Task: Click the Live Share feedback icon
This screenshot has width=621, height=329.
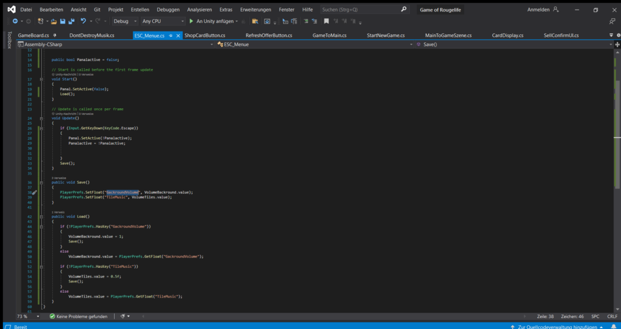Action: (x=611, y=21)
